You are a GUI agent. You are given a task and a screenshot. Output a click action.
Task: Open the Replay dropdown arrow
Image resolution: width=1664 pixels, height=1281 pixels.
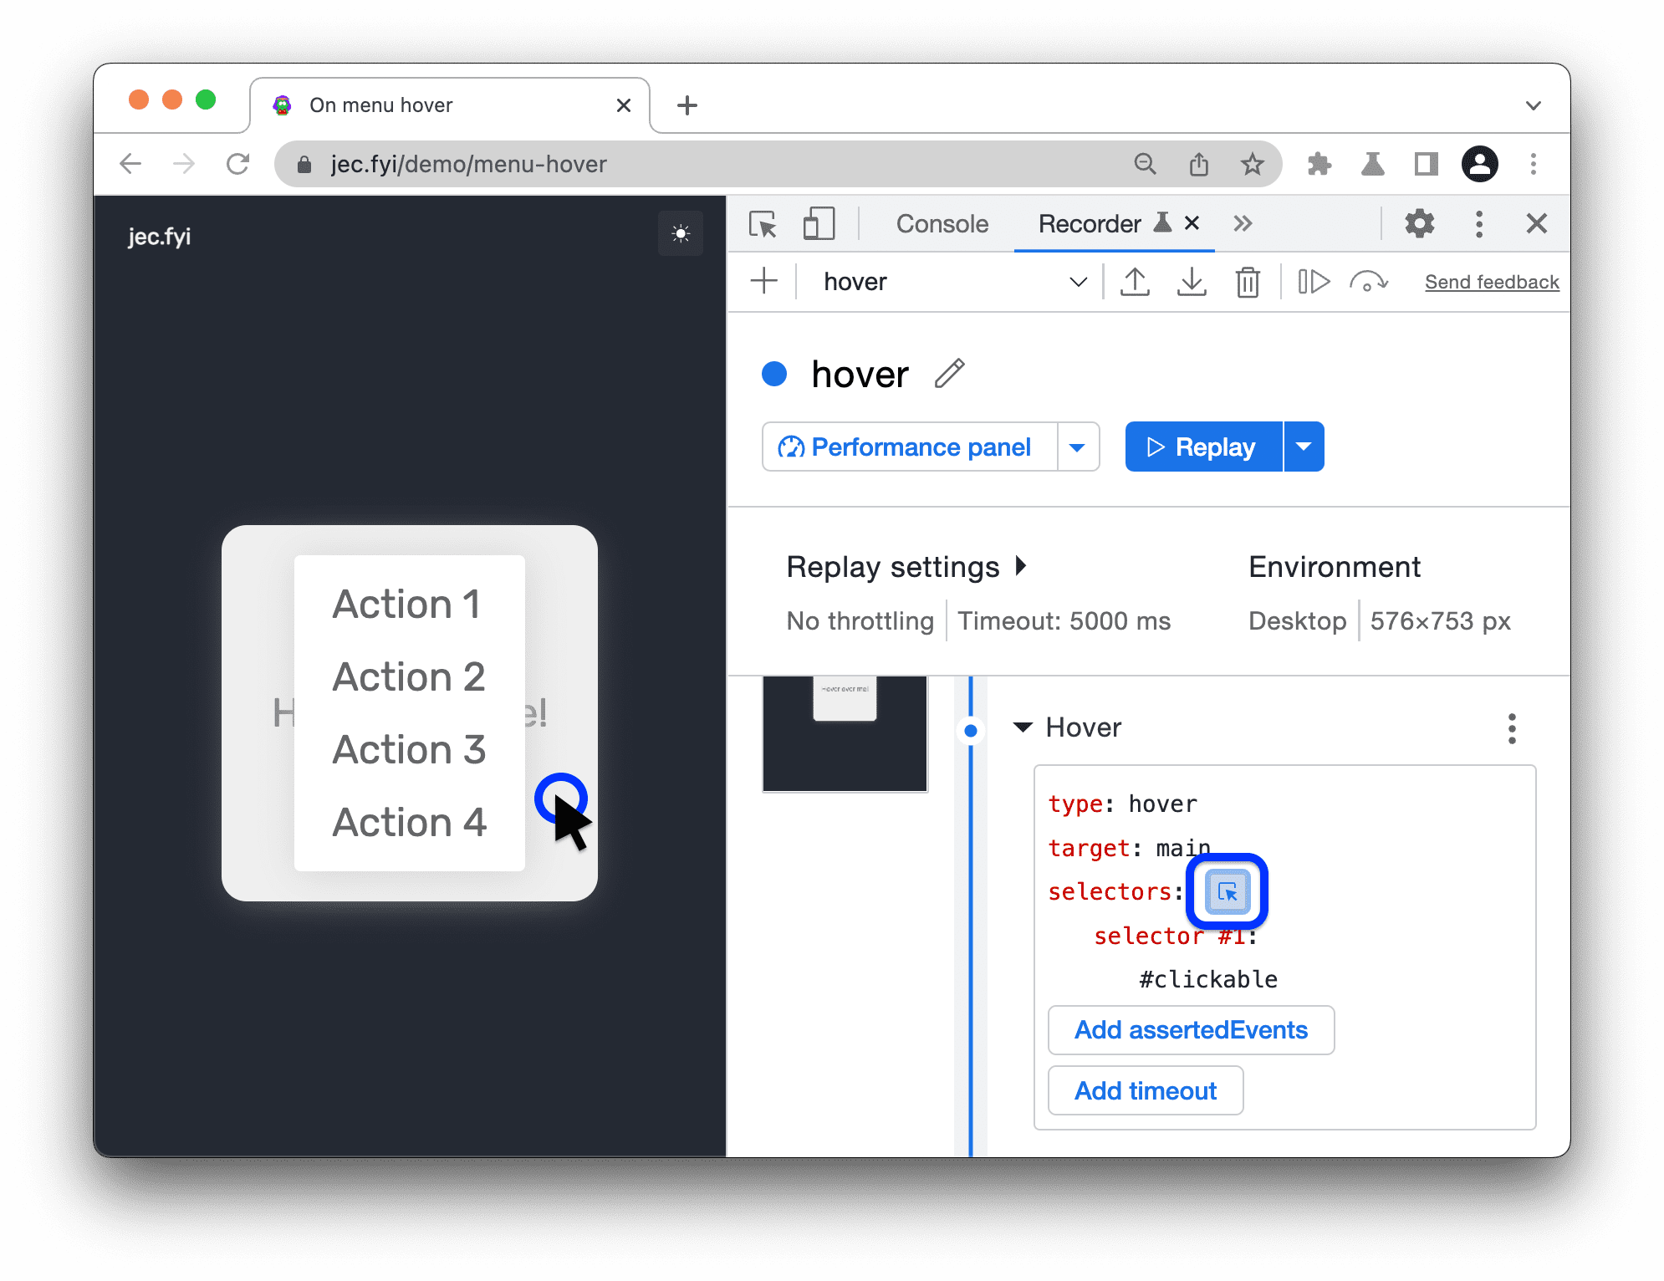coord(1302,447)
